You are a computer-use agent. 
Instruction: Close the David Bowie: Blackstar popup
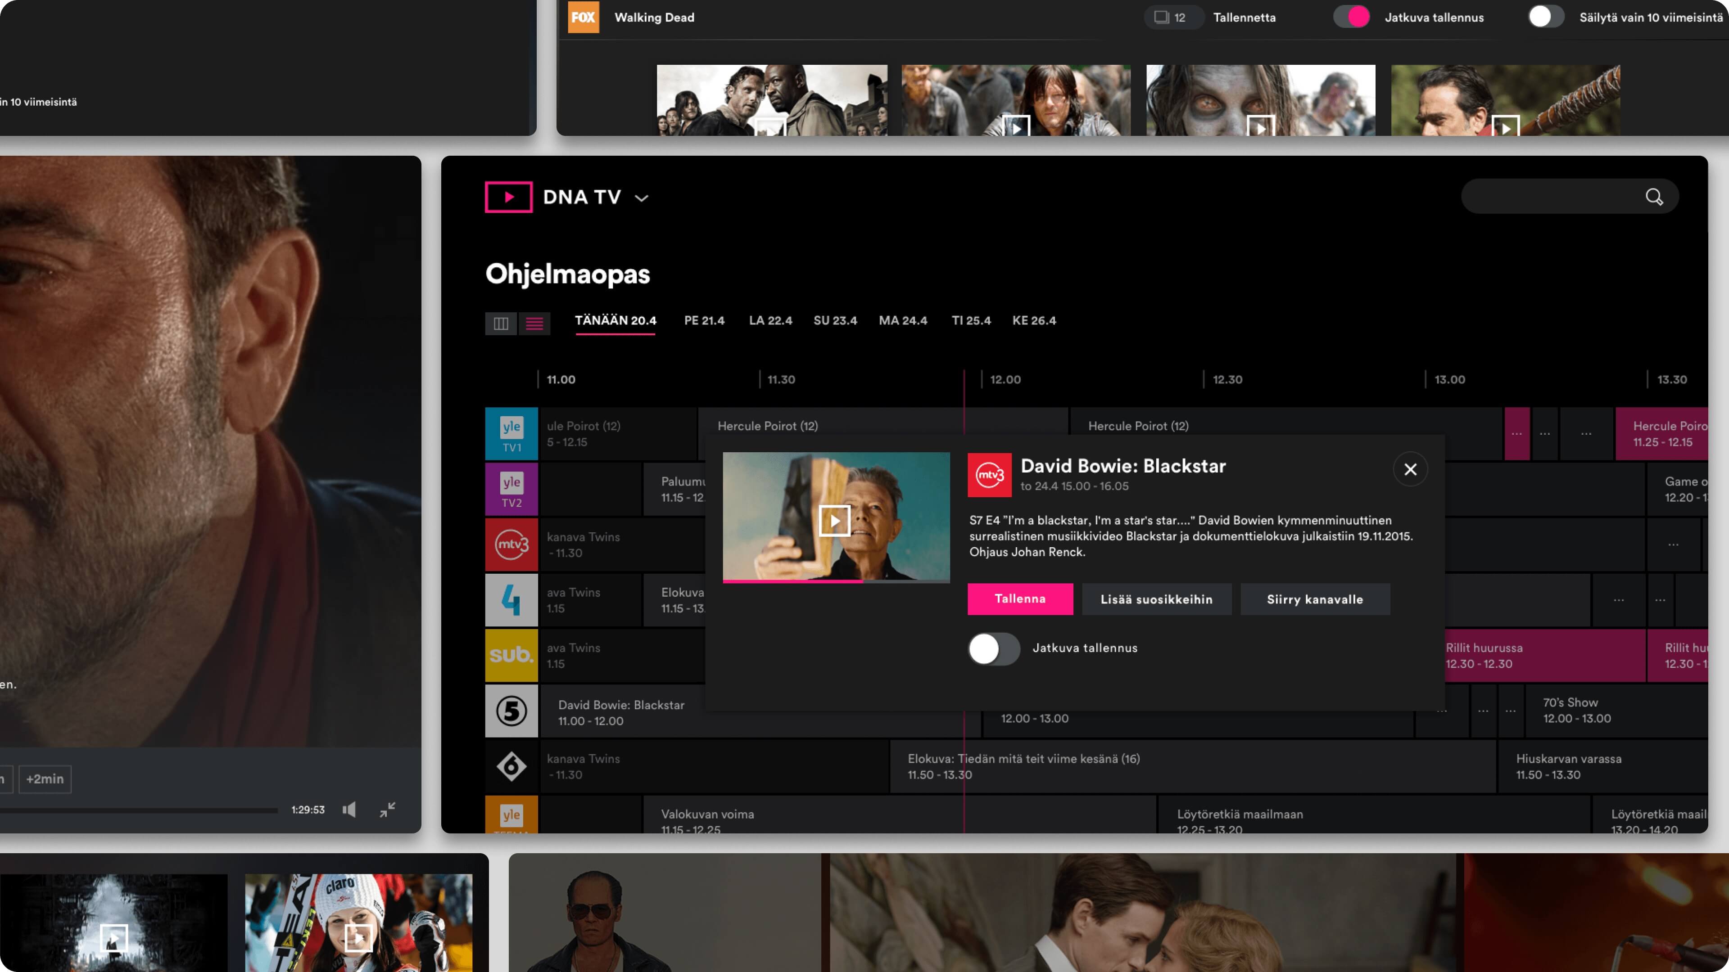pos(1410,469)
